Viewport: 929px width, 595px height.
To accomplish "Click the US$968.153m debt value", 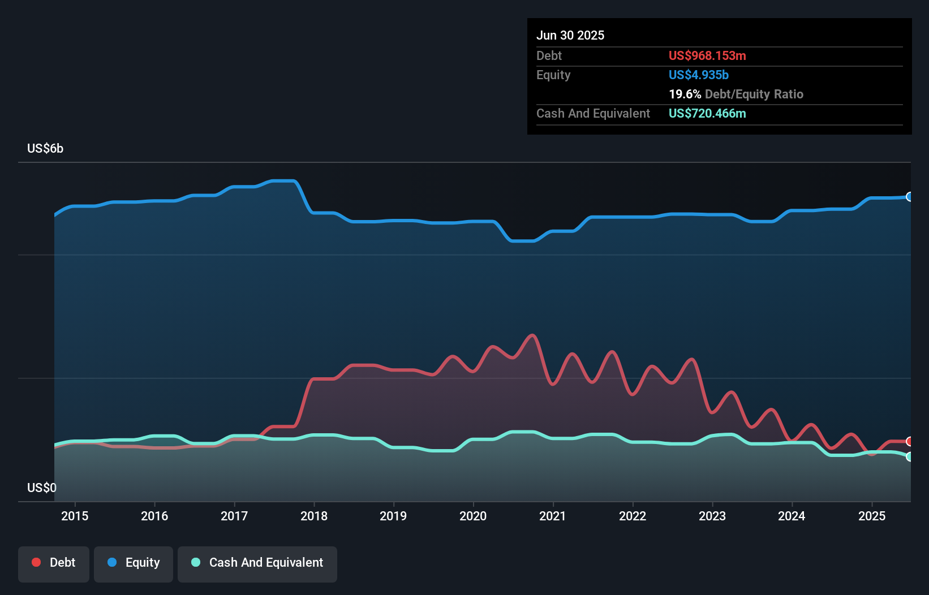I will coord(707,55).
